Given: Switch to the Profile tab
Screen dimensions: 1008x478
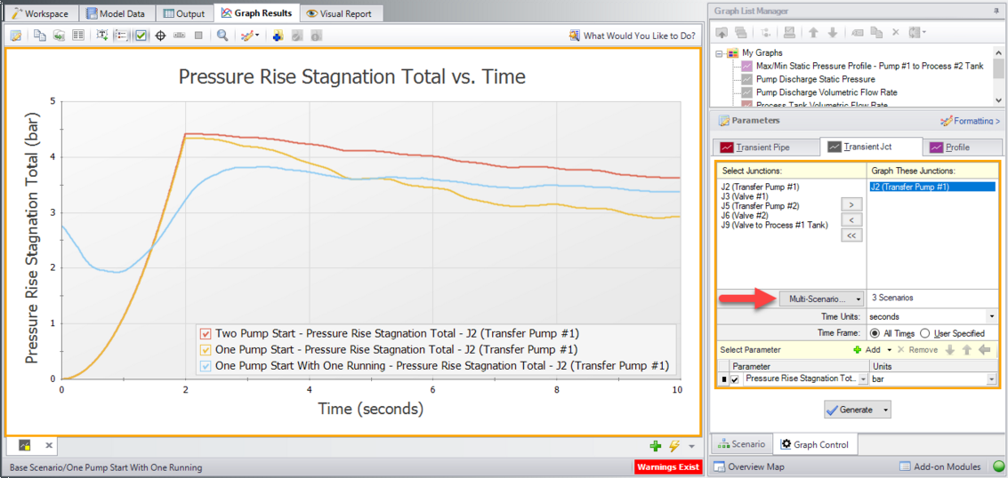Looking at the screenshot, I should 961,147.
